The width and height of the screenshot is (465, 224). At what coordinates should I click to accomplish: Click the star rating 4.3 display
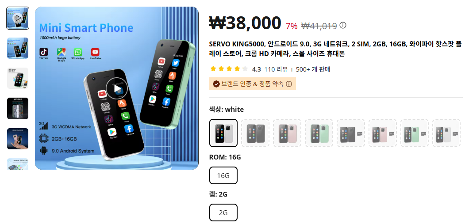235,69
